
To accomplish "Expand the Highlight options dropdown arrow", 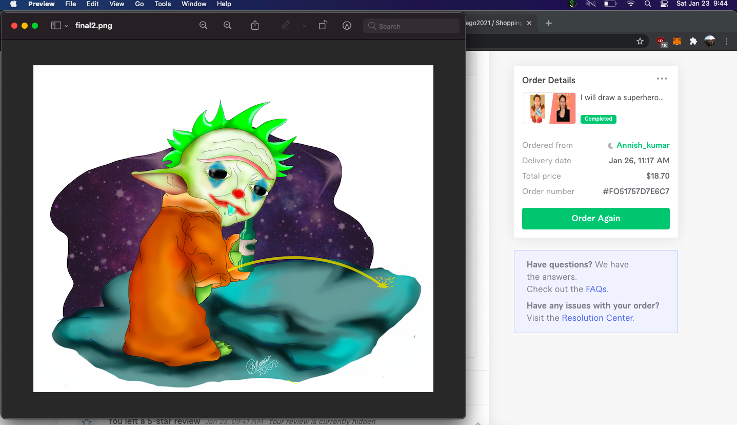I will pos(304,26).
